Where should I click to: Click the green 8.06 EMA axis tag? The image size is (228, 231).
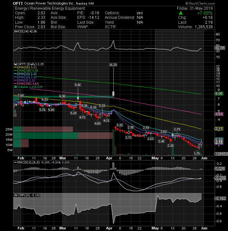[x=219, y=94]
